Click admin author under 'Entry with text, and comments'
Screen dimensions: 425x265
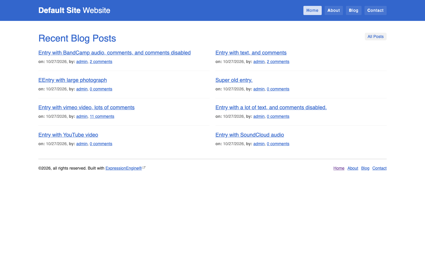pos(259,62)
